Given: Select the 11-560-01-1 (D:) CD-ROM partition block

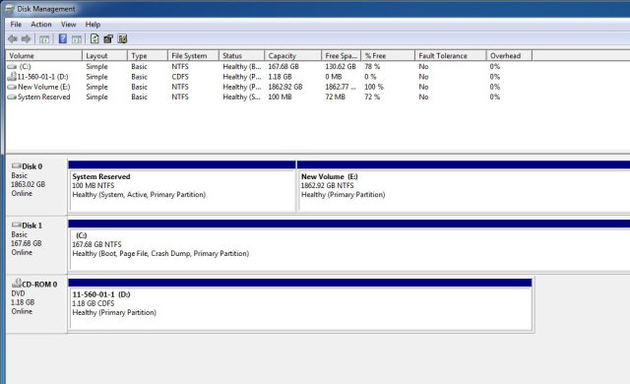Looking at the screenshot, I should (x=300, y=305).
